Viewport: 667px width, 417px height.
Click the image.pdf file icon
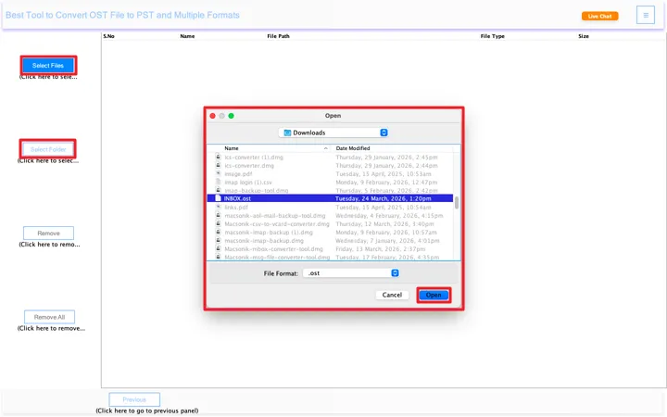219,173
